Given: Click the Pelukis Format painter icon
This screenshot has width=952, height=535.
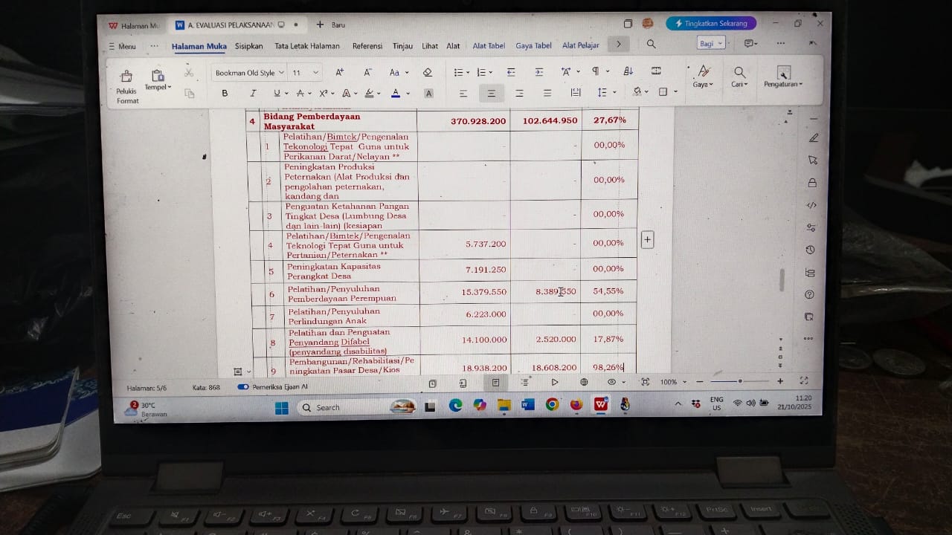Looking at the screenshot, I should click(x=126, y=77).
